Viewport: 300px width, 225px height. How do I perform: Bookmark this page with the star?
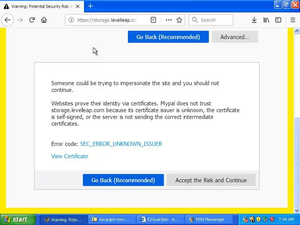(179, 20)
